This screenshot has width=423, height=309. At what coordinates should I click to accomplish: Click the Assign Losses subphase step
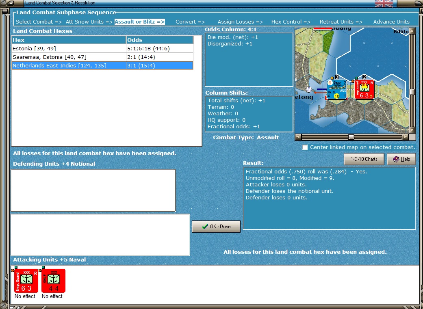click(x=240, y=22)
